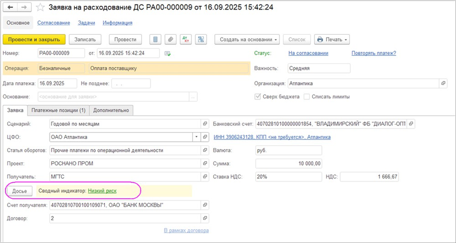Enable the Списать лимиты checkbox

pyautogui.click(x=306, y=97)
